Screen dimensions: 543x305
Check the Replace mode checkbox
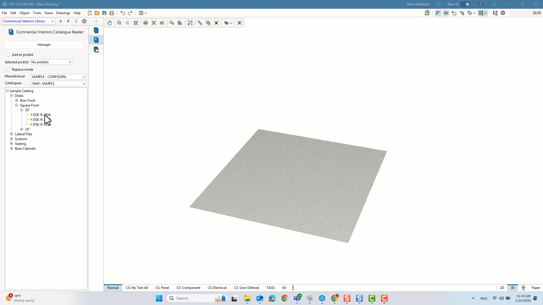(x=8, y=69)
